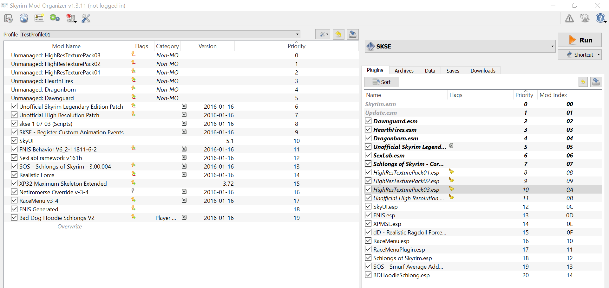Select Unmanaged: HighResTexturePack02 mod row
609x288 pixels.
point(181,64)
